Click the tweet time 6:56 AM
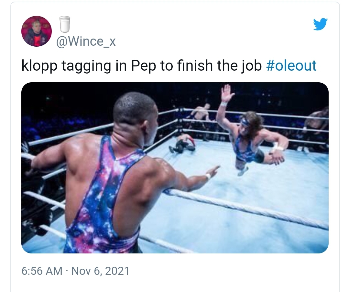Screen dimensions: 349x292 (x=42, y=271)
